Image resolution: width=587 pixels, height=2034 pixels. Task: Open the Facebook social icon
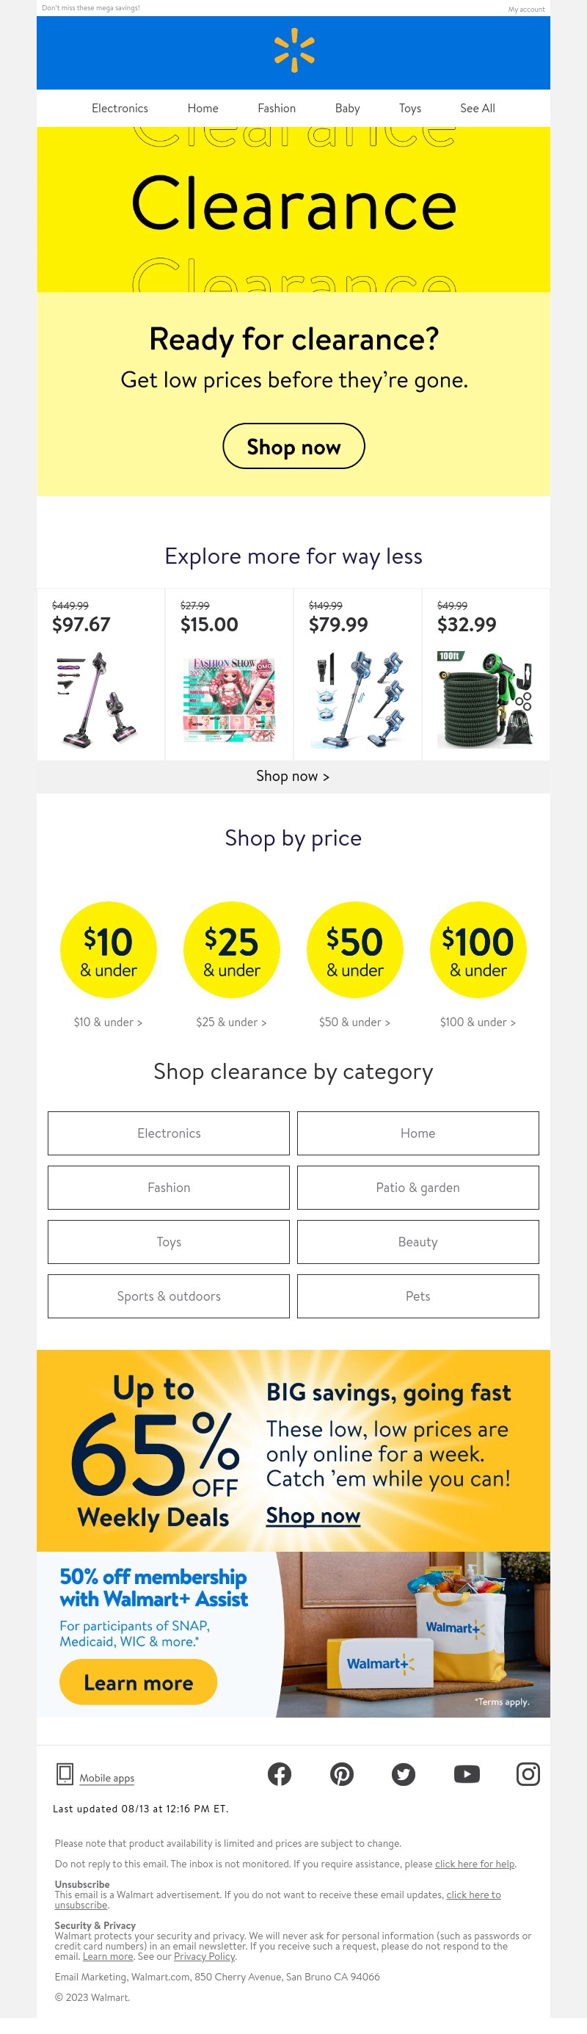[x=280, y=1774]
